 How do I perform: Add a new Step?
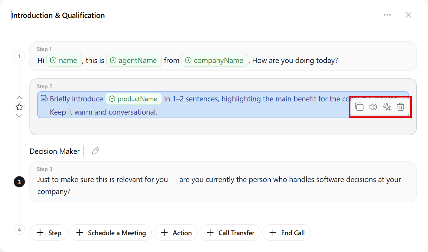[49, 233]
